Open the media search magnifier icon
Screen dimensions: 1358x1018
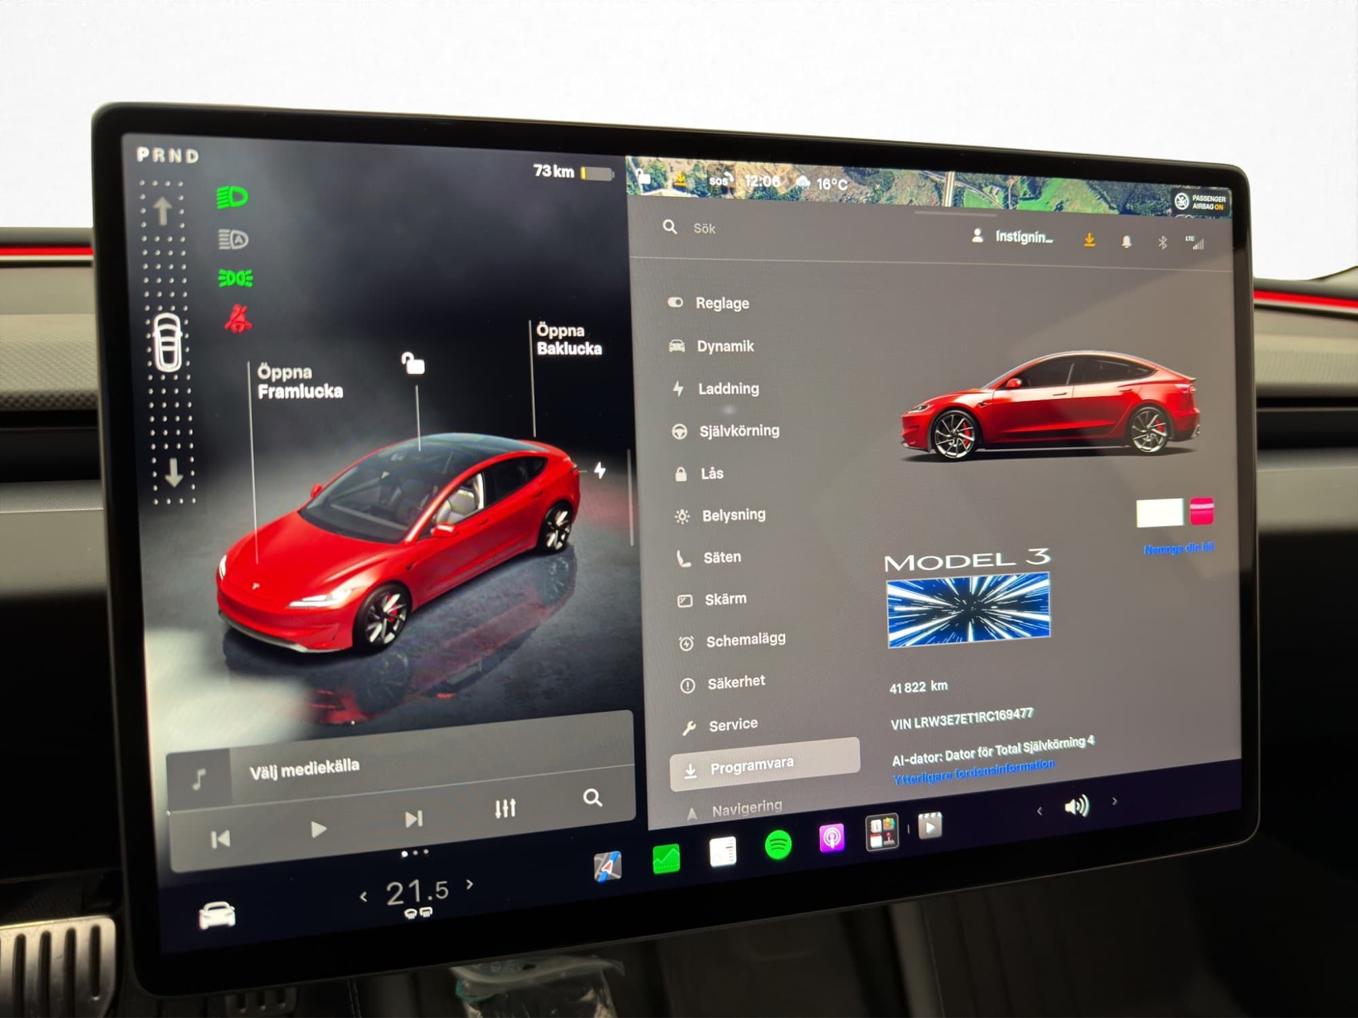tap(593, 797)
